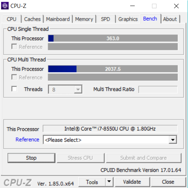188x188 pixels.
Task: Show the About tab
Action: (170, 19)
